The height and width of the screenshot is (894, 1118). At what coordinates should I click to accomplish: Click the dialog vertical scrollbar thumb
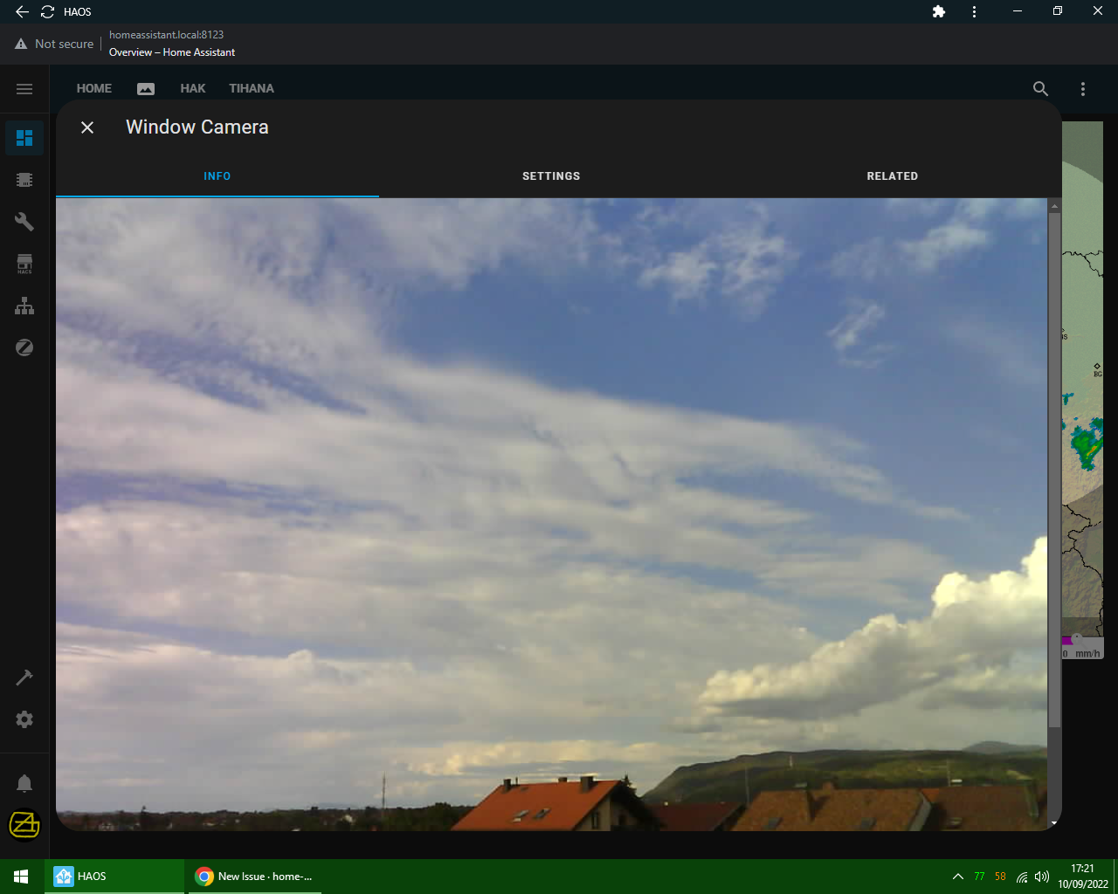click(1054, 470)
